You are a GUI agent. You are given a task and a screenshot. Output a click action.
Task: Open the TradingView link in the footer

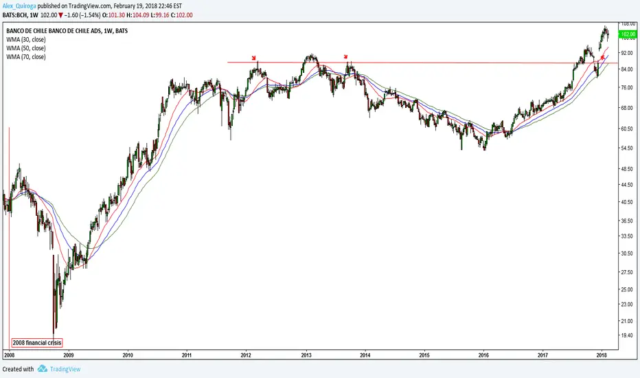(x=65, y=369)
